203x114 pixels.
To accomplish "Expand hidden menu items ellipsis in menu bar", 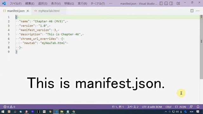I will pos(111,3).
